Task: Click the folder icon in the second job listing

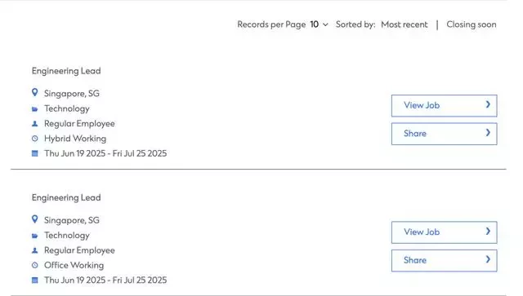Action: 34,236
